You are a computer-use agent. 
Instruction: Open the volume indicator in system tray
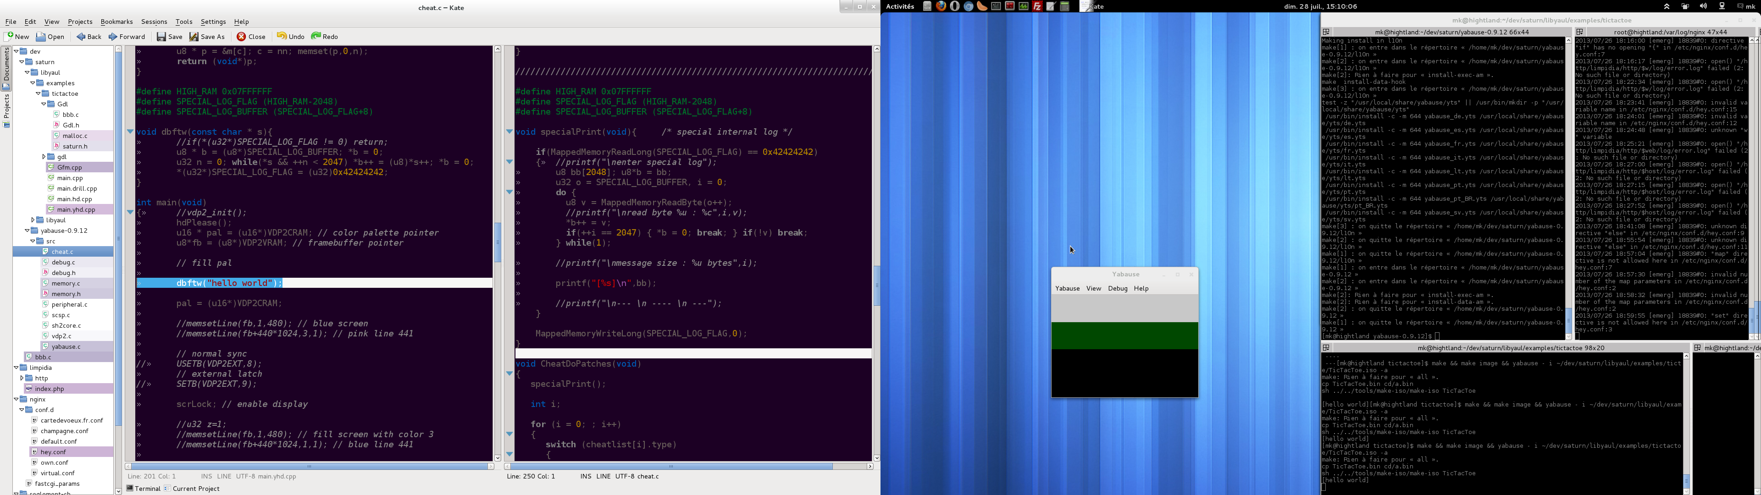1703,6
